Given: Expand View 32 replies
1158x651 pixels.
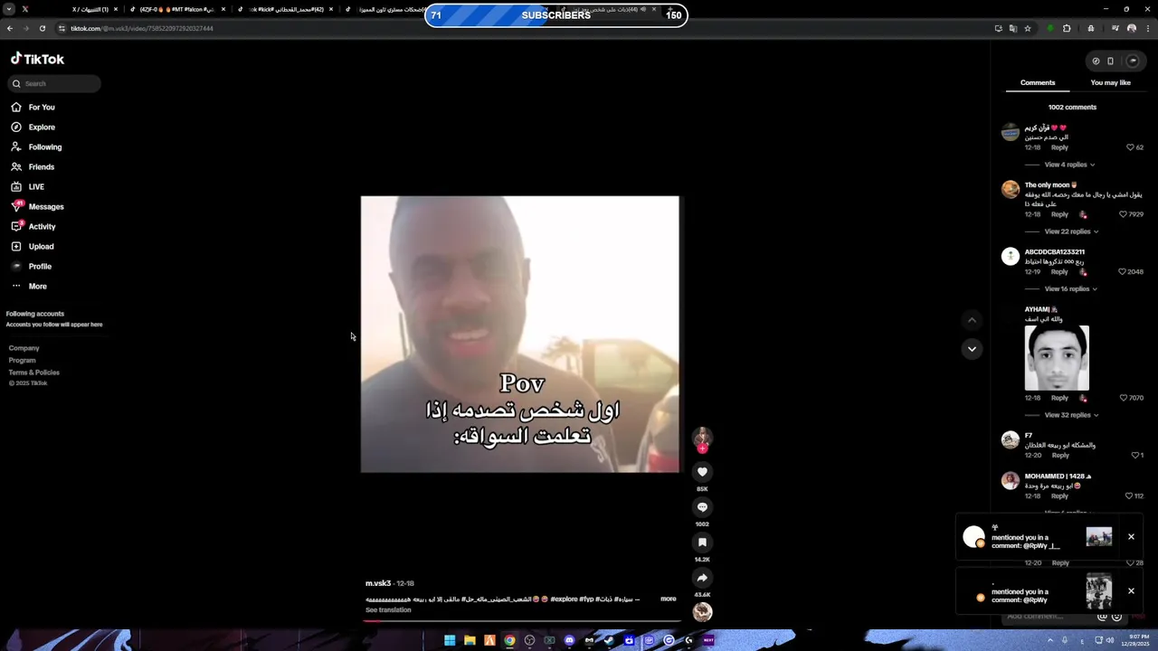Looking at the screenshot, I should click(1071, 415).
